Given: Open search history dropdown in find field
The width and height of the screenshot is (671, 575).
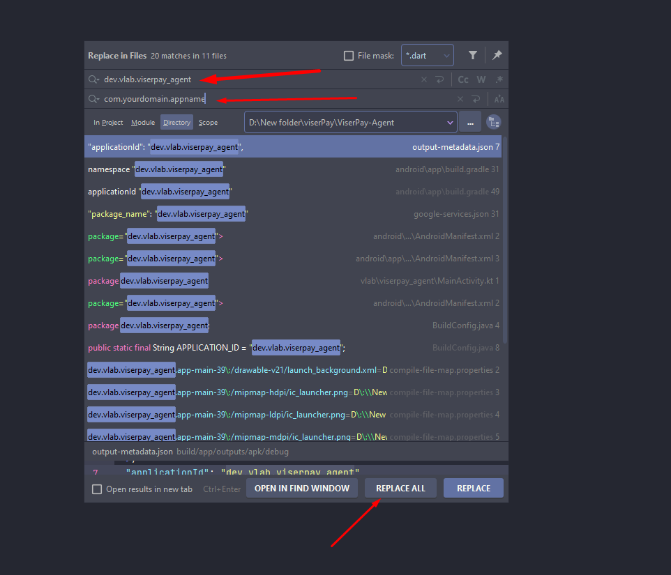Looking at the screenshot, I should (x=94, y=79).
